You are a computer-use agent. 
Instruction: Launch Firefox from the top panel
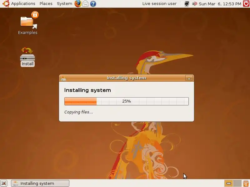coord(78,4)
